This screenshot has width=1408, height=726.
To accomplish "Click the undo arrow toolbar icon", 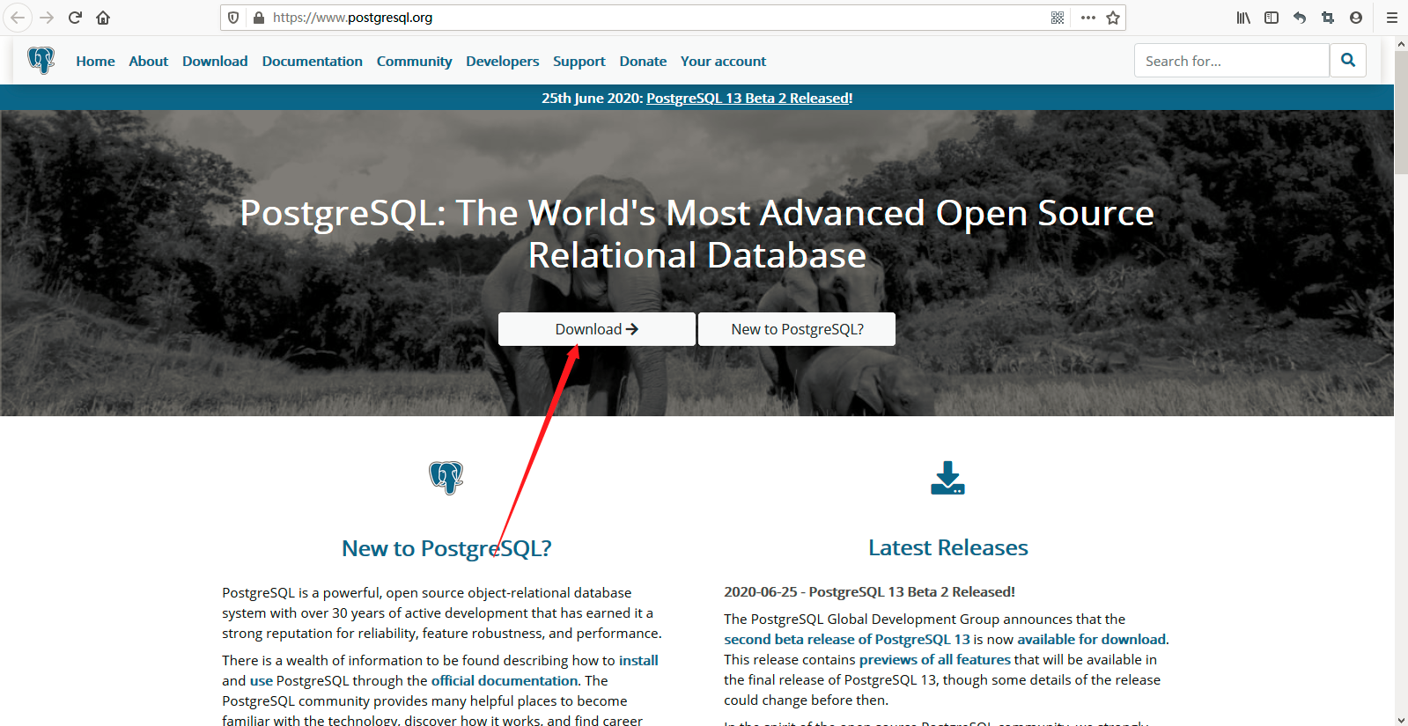I will click(1300, 18).
